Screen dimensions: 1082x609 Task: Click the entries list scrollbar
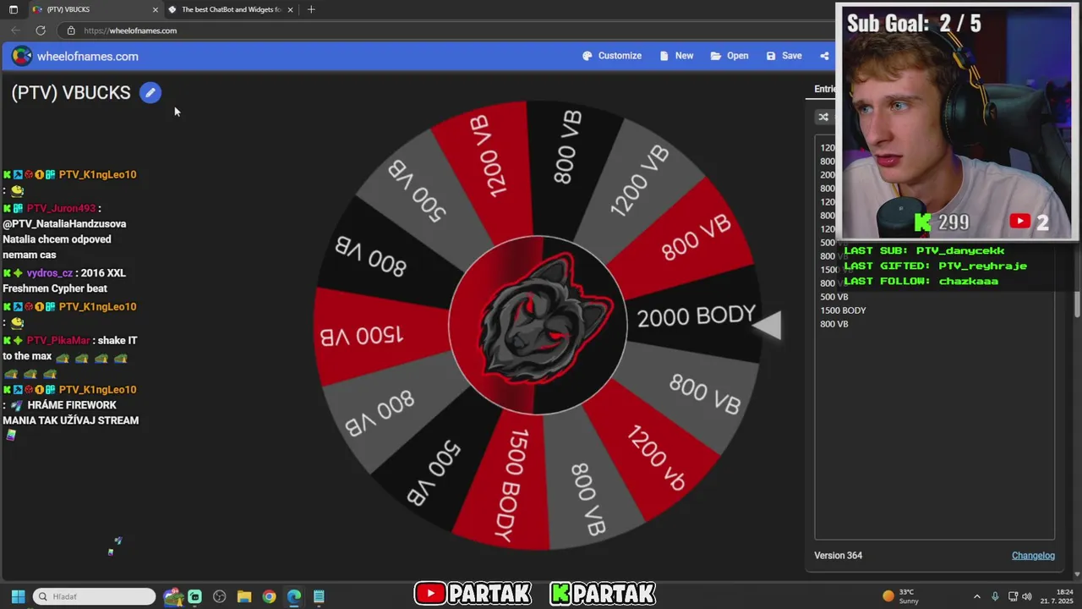click(x=1077, y=304)
